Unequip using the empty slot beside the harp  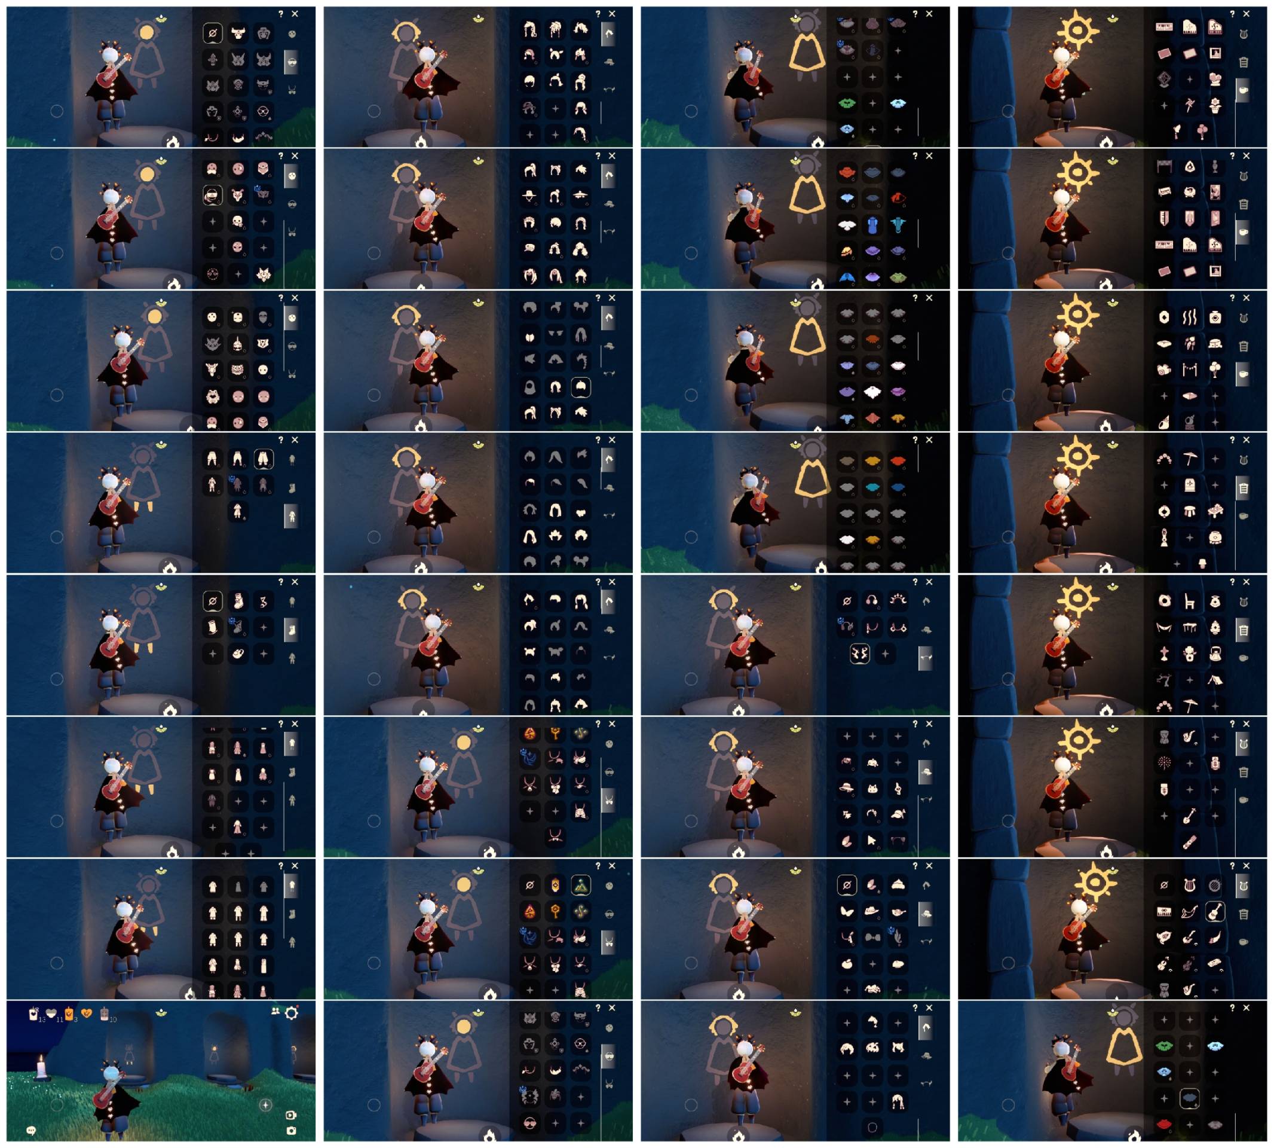1163,886
